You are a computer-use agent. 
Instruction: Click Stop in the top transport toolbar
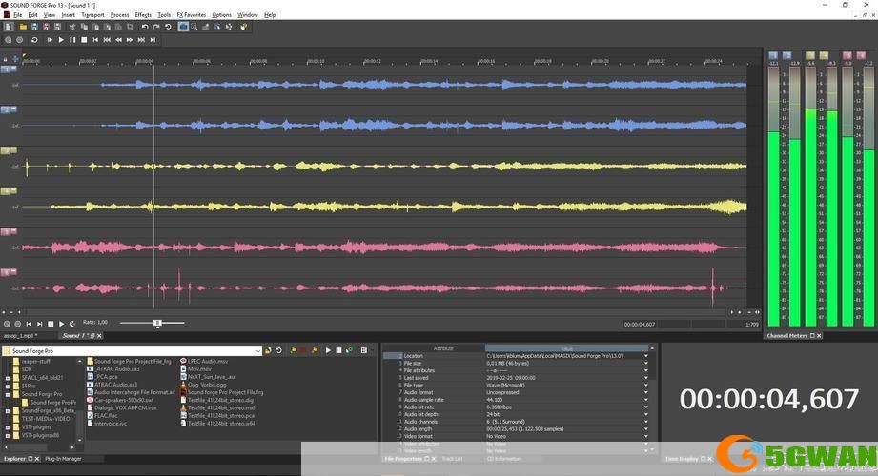(84, 40)
